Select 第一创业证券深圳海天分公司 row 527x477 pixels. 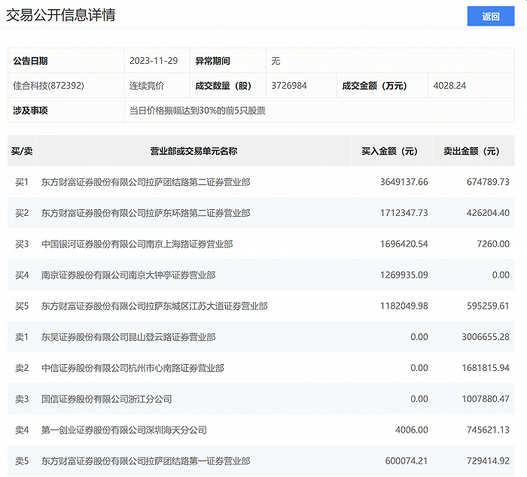coord(123,430)
